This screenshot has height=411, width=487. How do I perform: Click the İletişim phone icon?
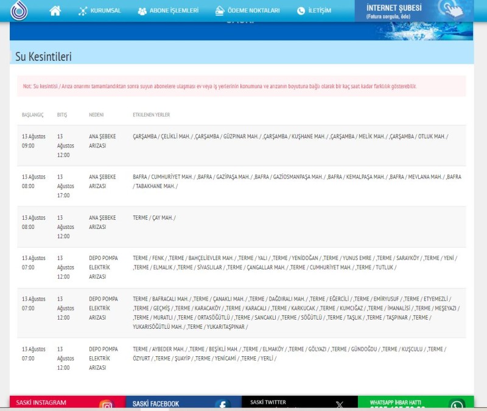[x=301, y=11]
